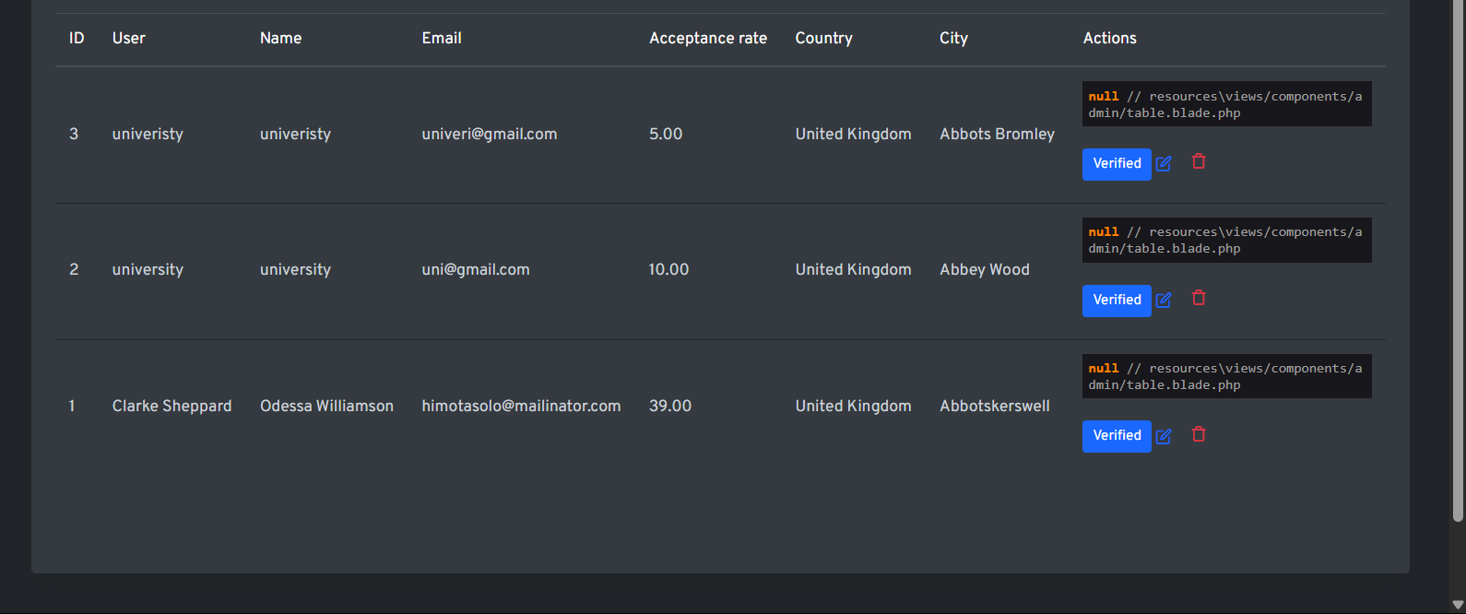Click the City column header
Viewport: 1466px width, 614px height.
point(953,39)
